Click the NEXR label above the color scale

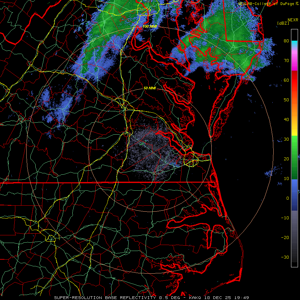coord(293,20)
